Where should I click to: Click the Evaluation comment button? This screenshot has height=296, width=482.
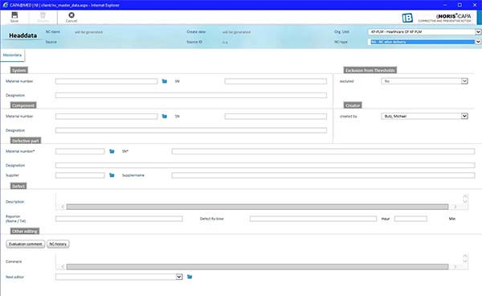tap(26, 244)
